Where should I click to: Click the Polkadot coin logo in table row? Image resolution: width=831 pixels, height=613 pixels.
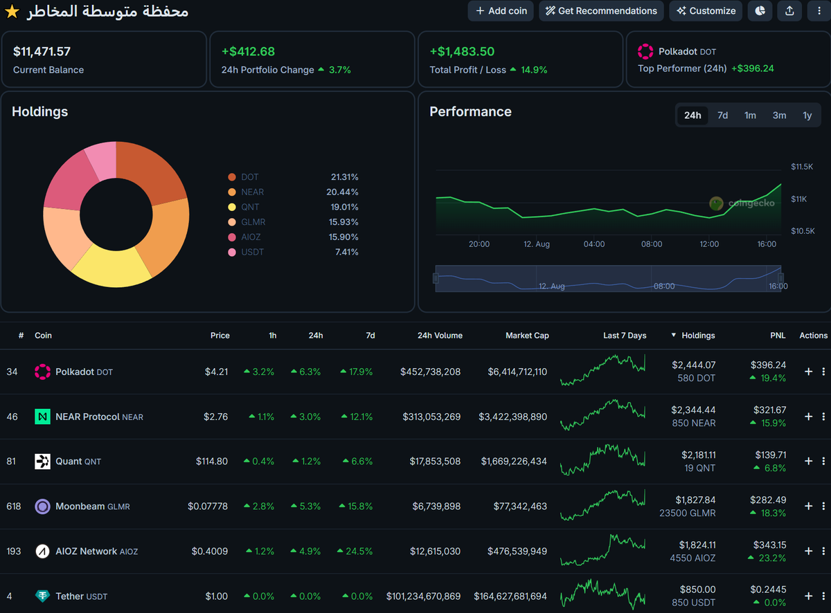[x=43, y=372]
